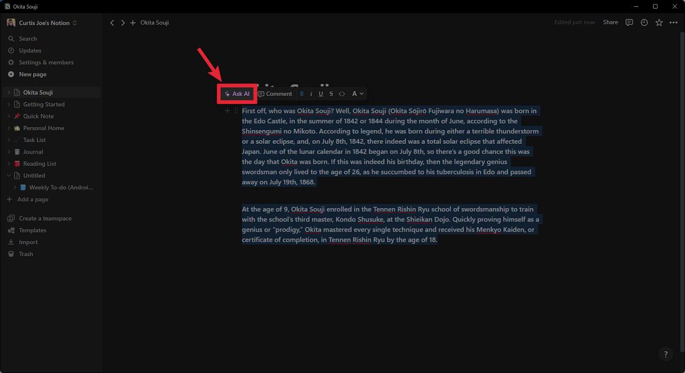This screenshot has height=373, width=685.
Task: Go forward with the right arrow
Action: 122,23
